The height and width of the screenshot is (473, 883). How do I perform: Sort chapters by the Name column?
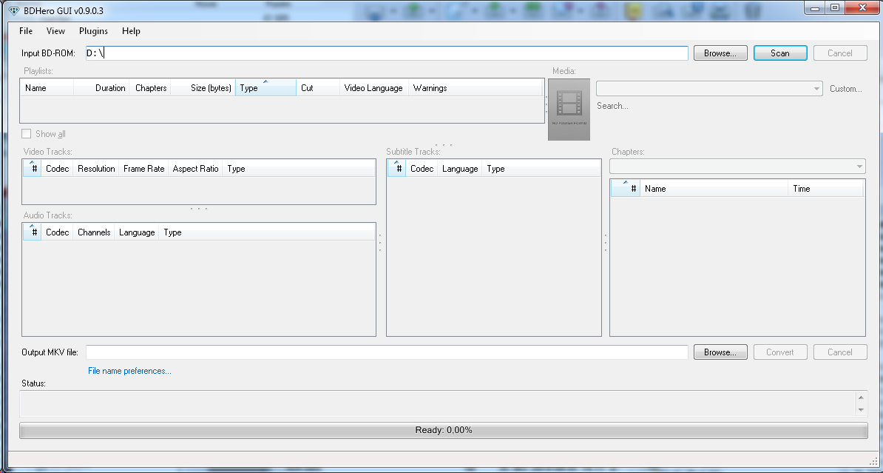tap(714, 189)
